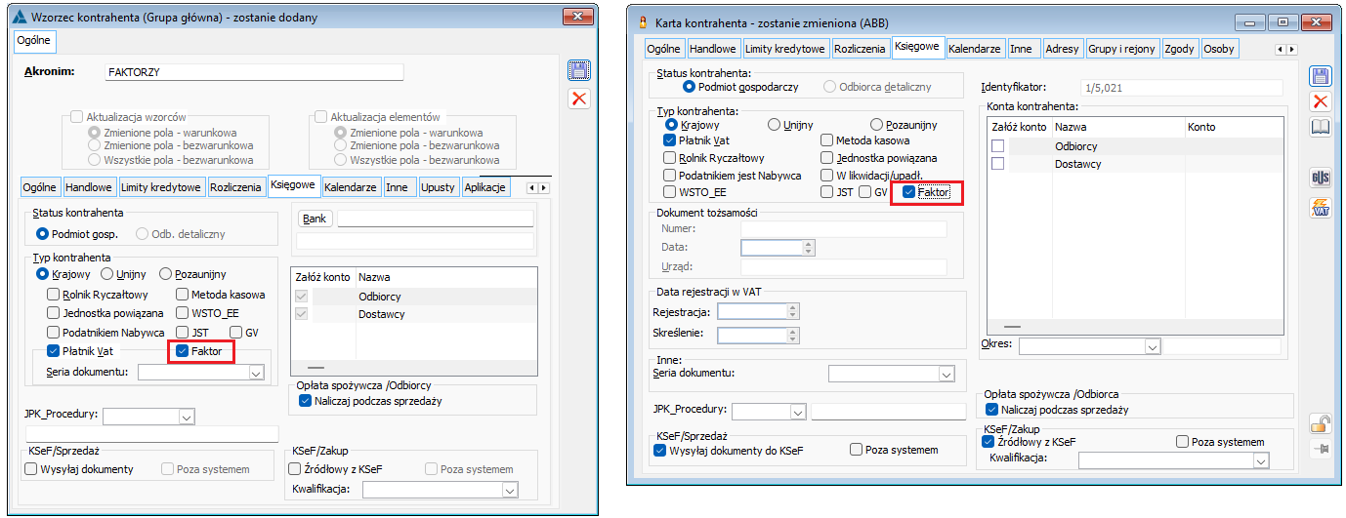Click the GUS lookup icon

tap(1321, 178)
